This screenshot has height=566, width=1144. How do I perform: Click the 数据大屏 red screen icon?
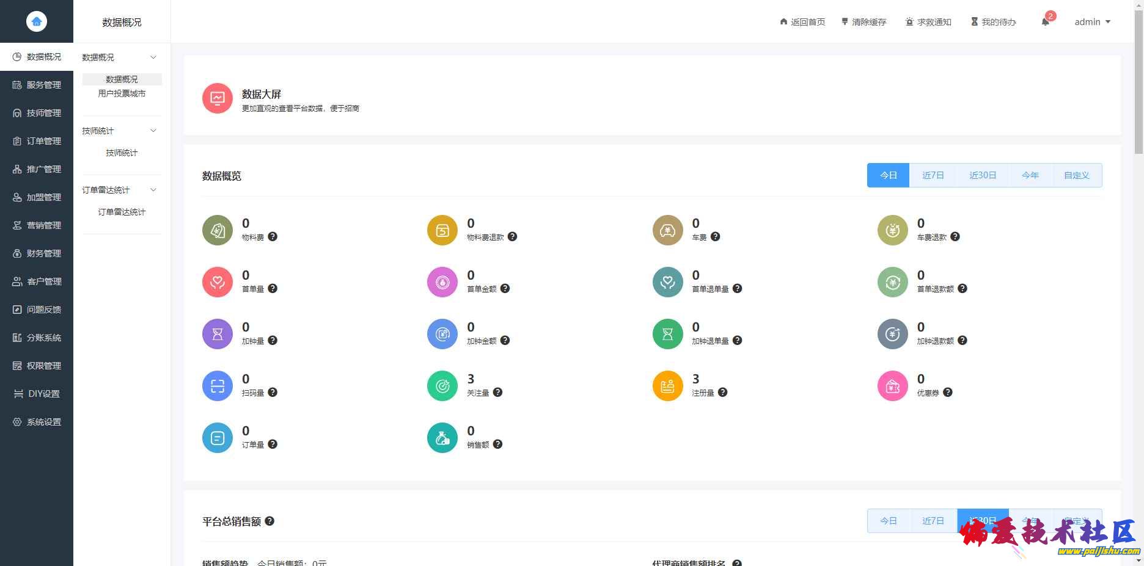click(218, 98)
